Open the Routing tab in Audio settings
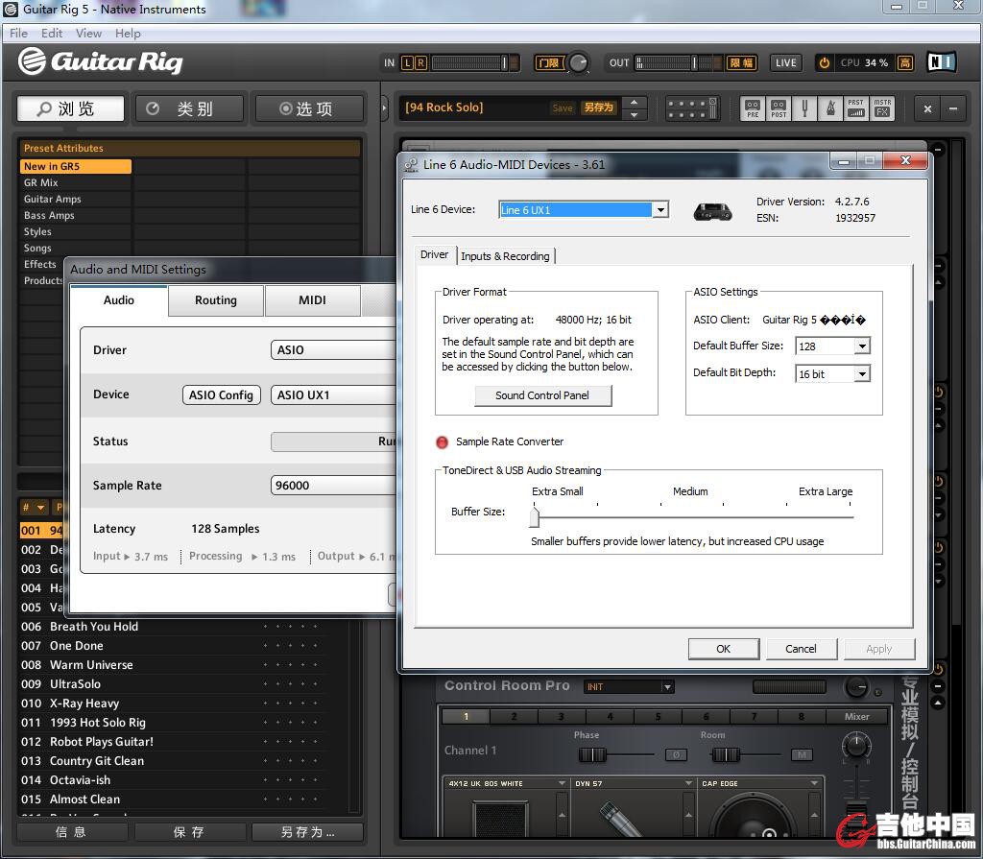 pyautogui.click(x=216, y=300)
